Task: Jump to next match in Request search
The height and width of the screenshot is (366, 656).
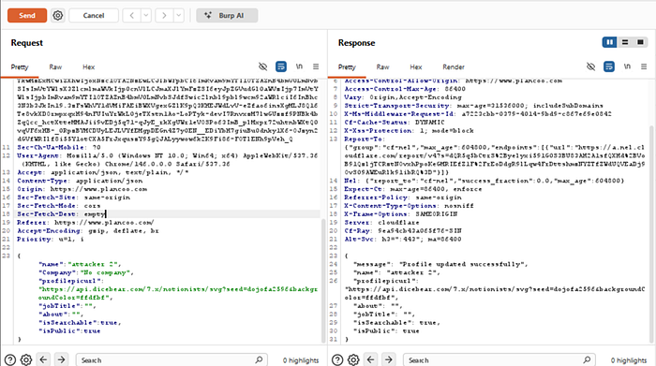Action: [61, 359]
